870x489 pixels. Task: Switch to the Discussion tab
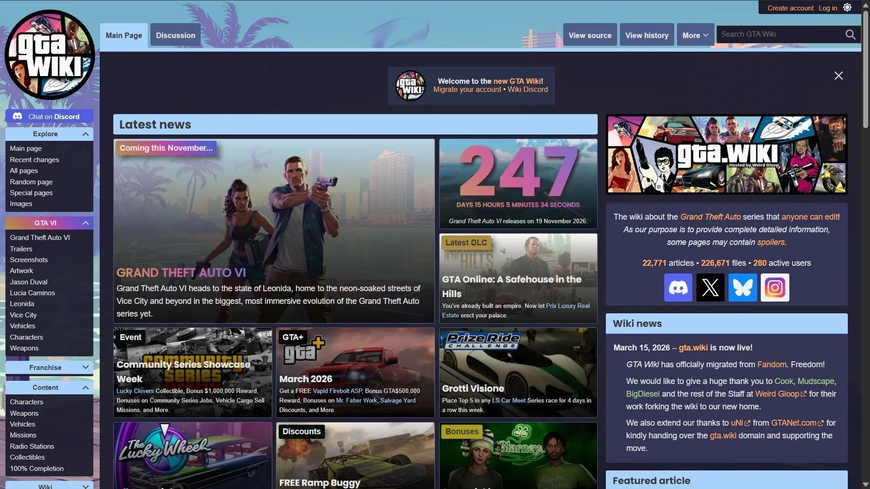tap(175, 35)
